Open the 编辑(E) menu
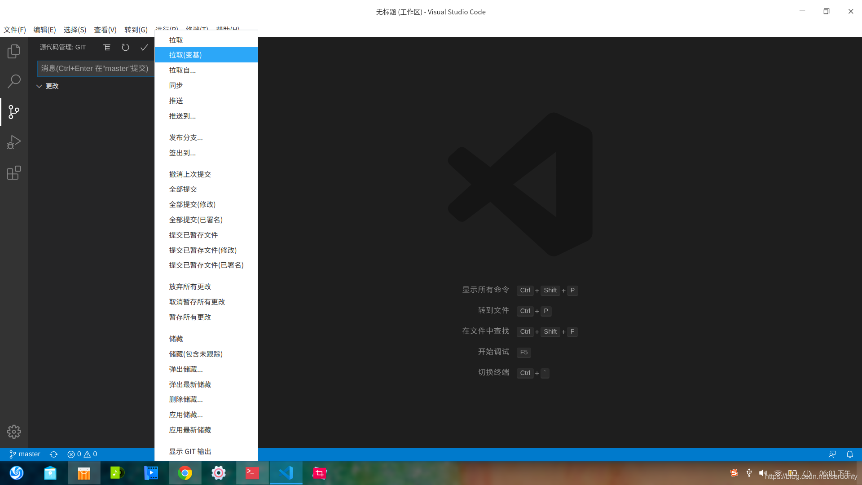This screenshot has width=862, height=485. (x=44, y=30)
